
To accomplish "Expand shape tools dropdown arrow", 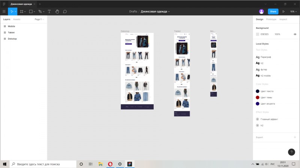I will click(x=34, y=12).
